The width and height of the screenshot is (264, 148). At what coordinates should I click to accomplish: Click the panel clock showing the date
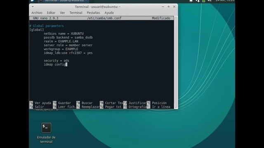(x=225, y=1)
